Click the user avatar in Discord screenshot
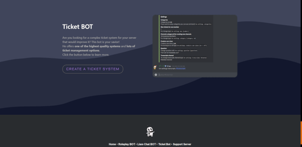 155,67
